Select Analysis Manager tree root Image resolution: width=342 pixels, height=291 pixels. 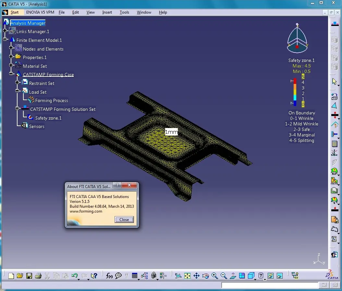(x=28, y=23)
